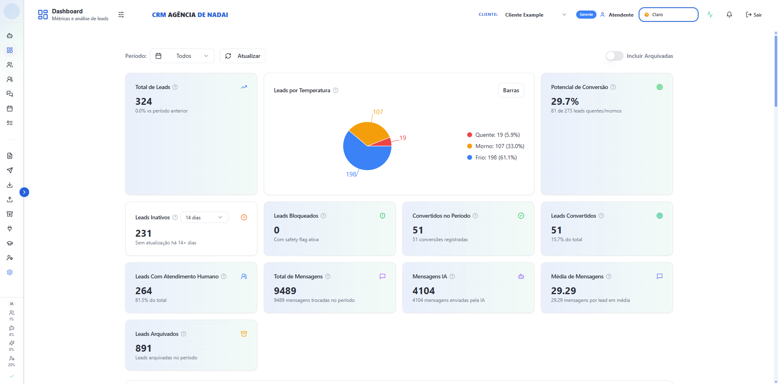The height and width of the screenshot is (384, 778).
Task: Click the sparkles 0% indicator
Action: point(12,346)
